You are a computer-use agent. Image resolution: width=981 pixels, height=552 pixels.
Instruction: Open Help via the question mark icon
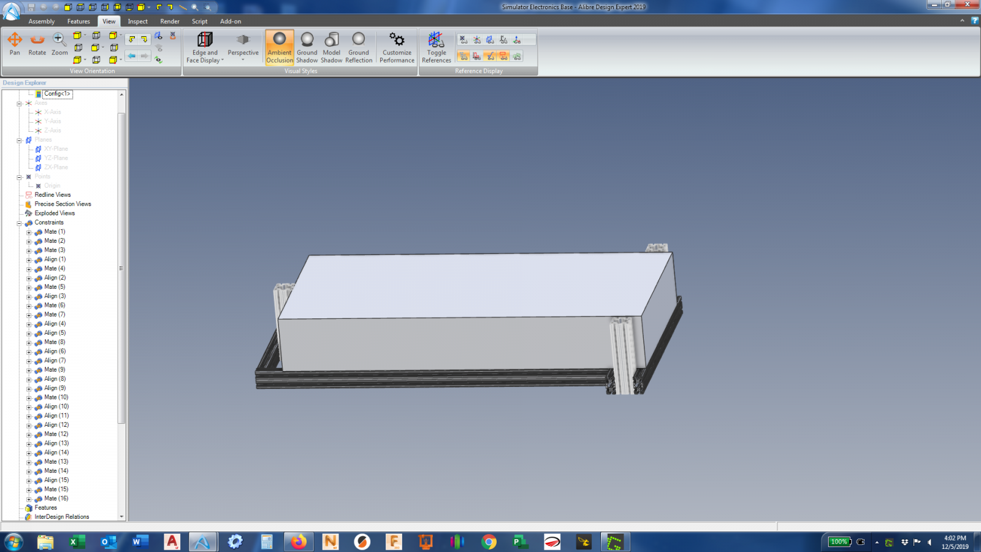tap(975, 21)
